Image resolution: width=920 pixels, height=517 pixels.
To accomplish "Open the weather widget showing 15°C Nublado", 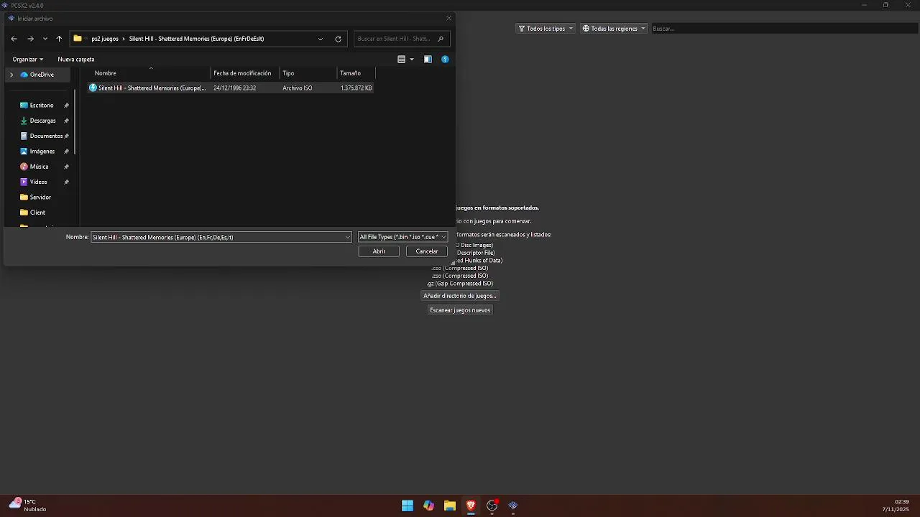I will [x=27, y=506].
